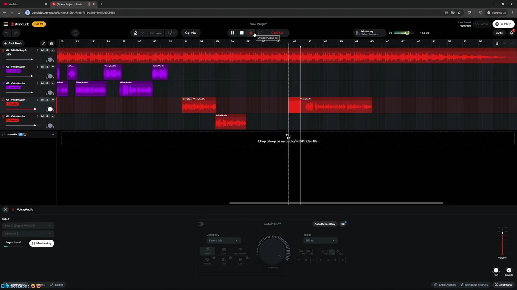Expand track 01 DREAMS.mp3 chevron
517x290 pixels.
tap(53, 50)
